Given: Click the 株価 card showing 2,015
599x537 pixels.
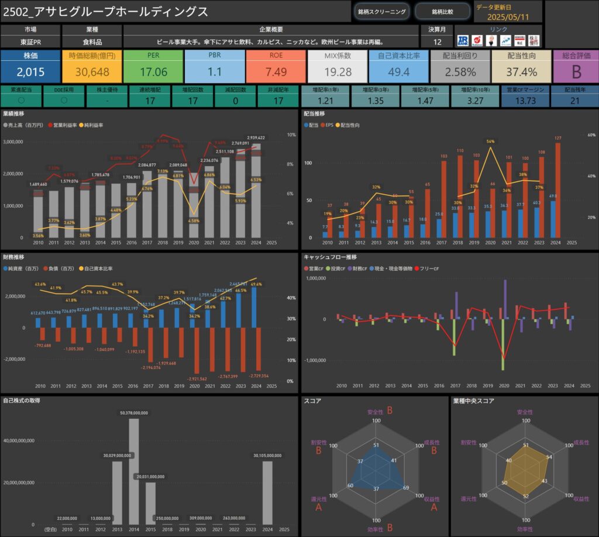Looking at the screenshot, I should tap(30, 67).
